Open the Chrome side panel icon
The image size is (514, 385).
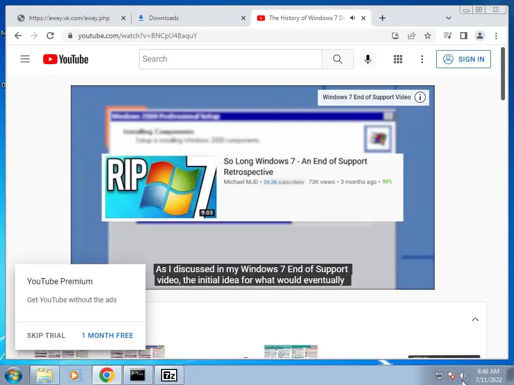point(463,36)
